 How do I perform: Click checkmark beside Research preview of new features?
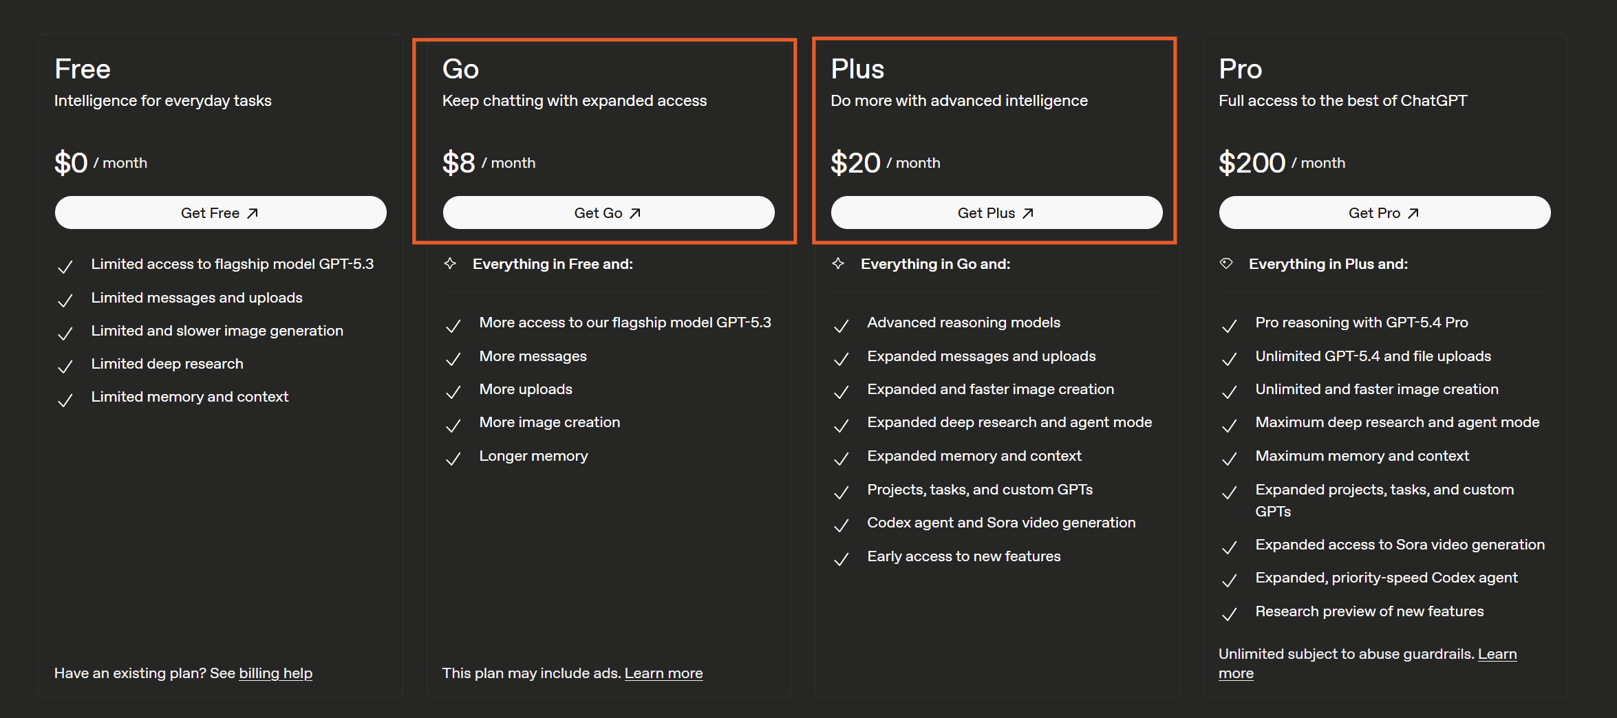click(1229, 614)
